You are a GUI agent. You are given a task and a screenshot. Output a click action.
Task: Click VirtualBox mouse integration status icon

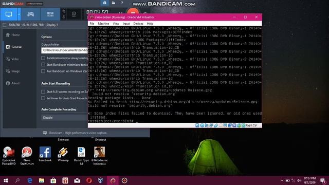(x=239, y=125)
